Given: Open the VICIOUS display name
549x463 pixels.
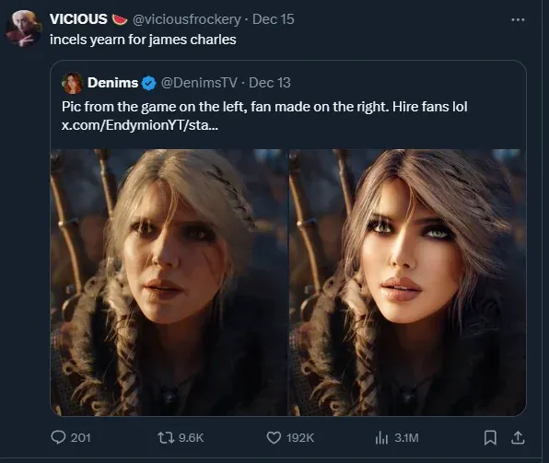Looking at the screenshot, I should click(78, 19).
